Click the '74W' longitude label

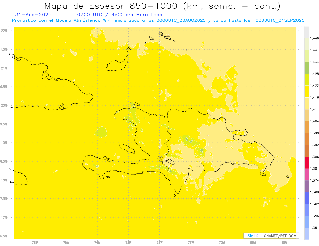click(x=97, y=242)
